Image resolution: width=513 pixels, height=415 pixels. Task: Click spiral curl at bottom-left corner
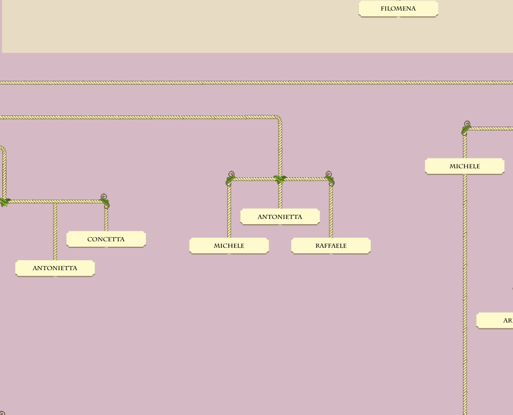tap(2, 413)
